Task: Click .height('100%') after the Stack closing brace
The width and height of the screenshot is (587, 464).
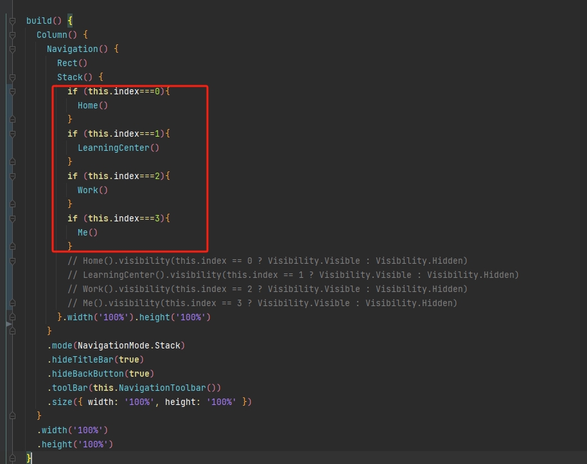Action: pyautogui.click(x=173, y=317)
